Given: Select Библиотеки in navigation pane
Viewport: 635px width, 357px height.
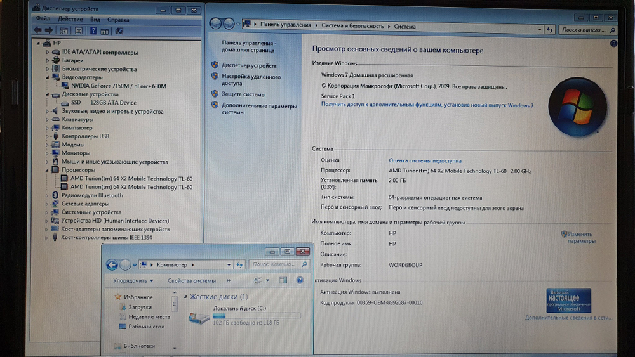Looking at the screenshot, I should (139, 346).
